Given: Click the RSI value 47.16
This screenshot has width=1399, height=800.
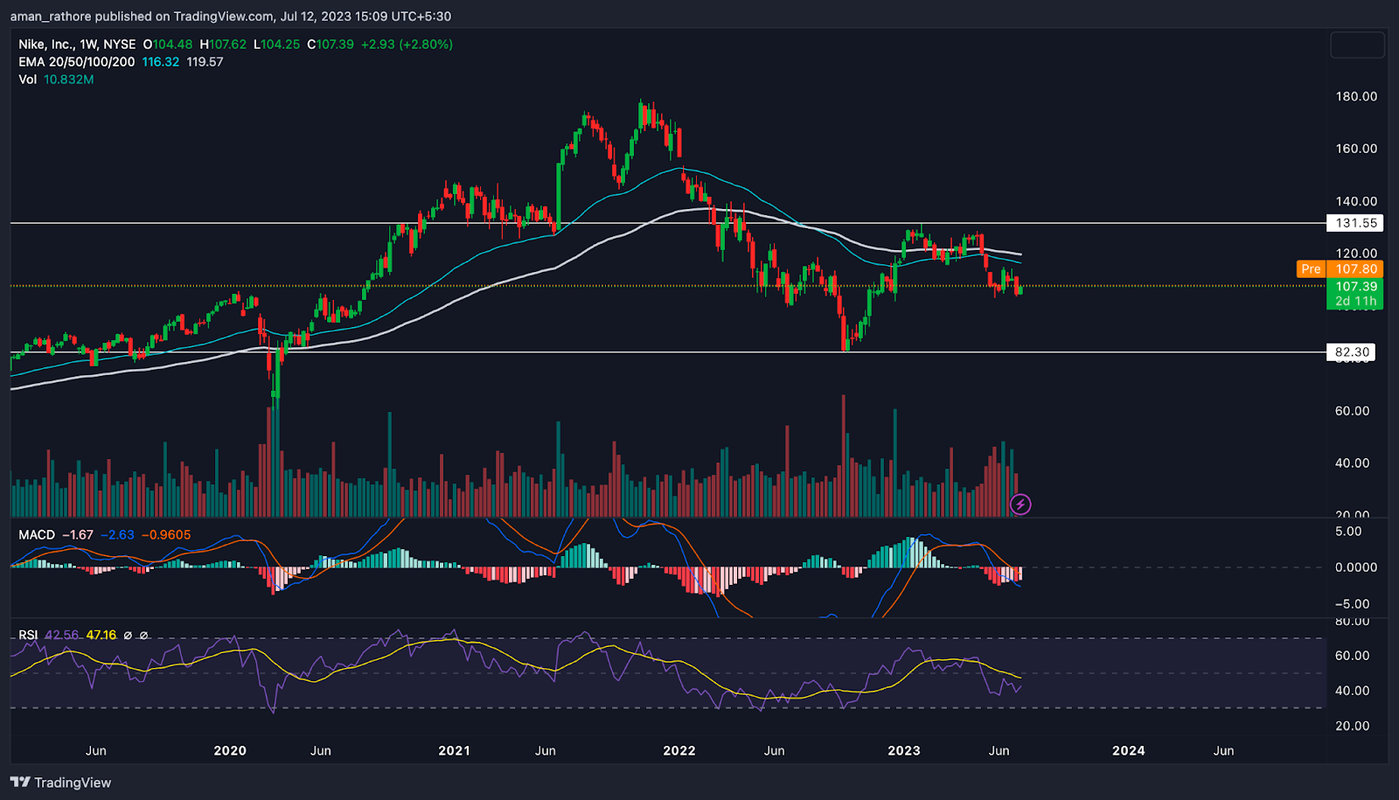Looking at the screenshot, I should click(x=101, y=636).
